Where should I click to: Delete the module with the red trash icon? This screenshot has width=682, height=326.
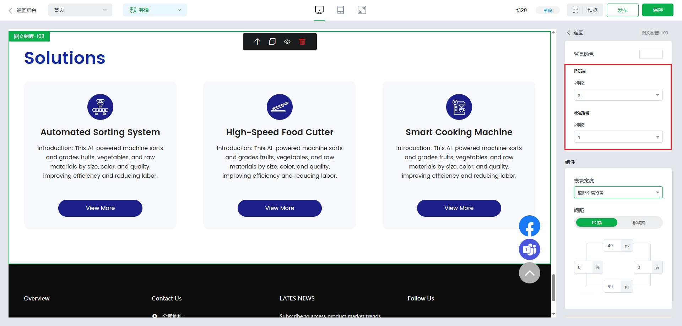tap(302, 42)
